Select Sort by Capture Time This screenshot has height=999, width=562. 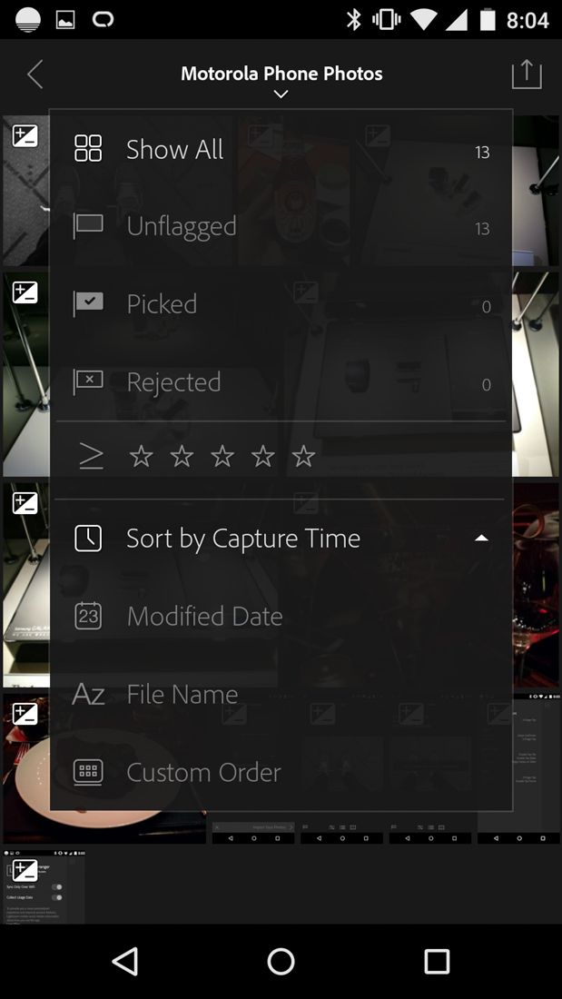[243, 539]
